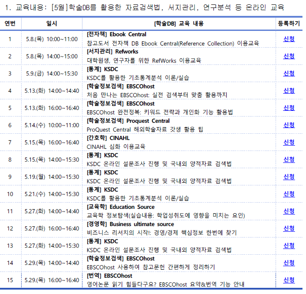Screen dimensions: 306x294
Task: Select the [경영학] Business ultimate source title
Action: (131, 224)
